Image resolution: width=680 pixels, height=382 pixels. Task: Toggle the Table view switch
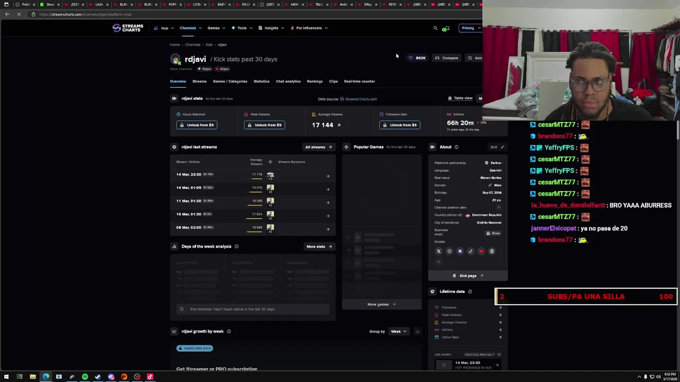coord(461,98)
